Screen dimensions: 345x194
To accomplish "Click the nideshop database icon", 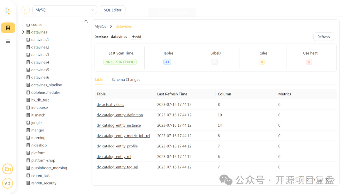I will tap(28, 145).
